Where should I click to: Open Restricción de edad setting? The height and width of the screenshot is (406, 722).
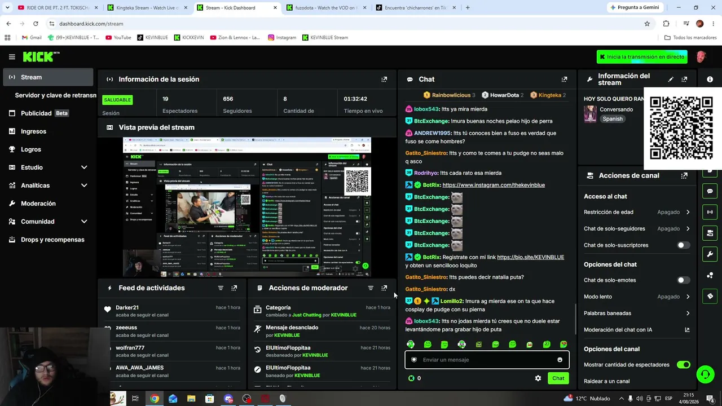click(637, 212)
